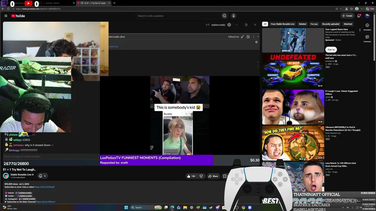Open more options for Roblox ad
This screenshot has width=376, height=211.
click(360, 30)
